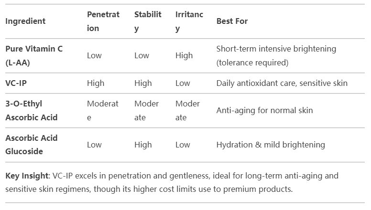Click the Stability column header
This screenshot has width=371, height=210.
click(x=148, y=21)
